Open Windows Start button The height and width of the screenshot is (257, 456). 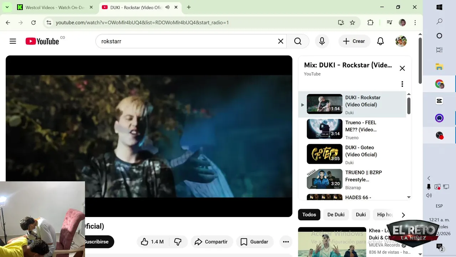click(x=439, y=7)
